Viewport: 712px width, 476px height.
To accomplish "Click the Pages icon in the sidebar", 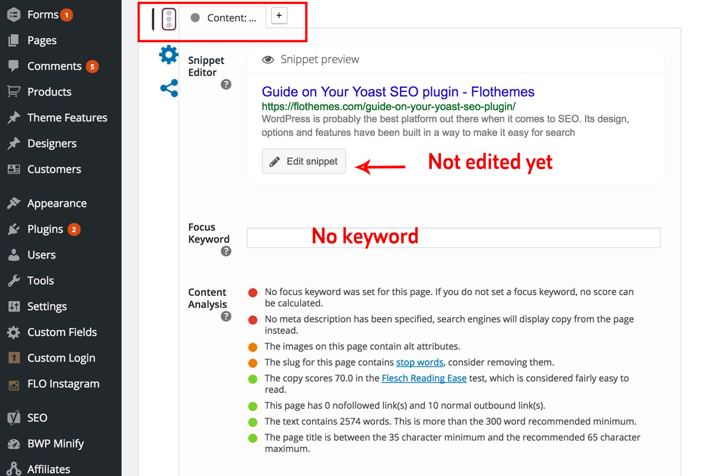I will coord(14,40).
